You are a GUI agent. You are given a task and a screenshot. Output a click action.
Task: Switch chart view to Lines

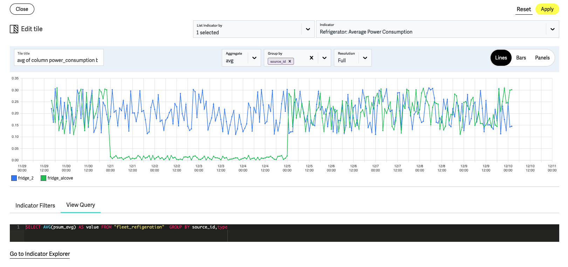pyautogui.click(x=501, y=58)
